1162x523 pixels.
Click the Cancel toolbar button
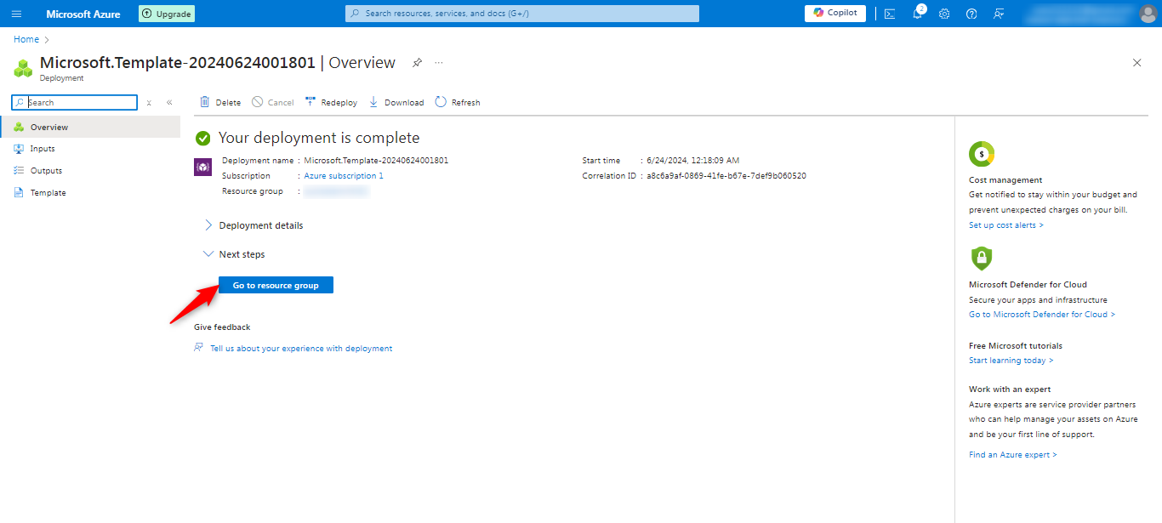[x=273, y=102]
